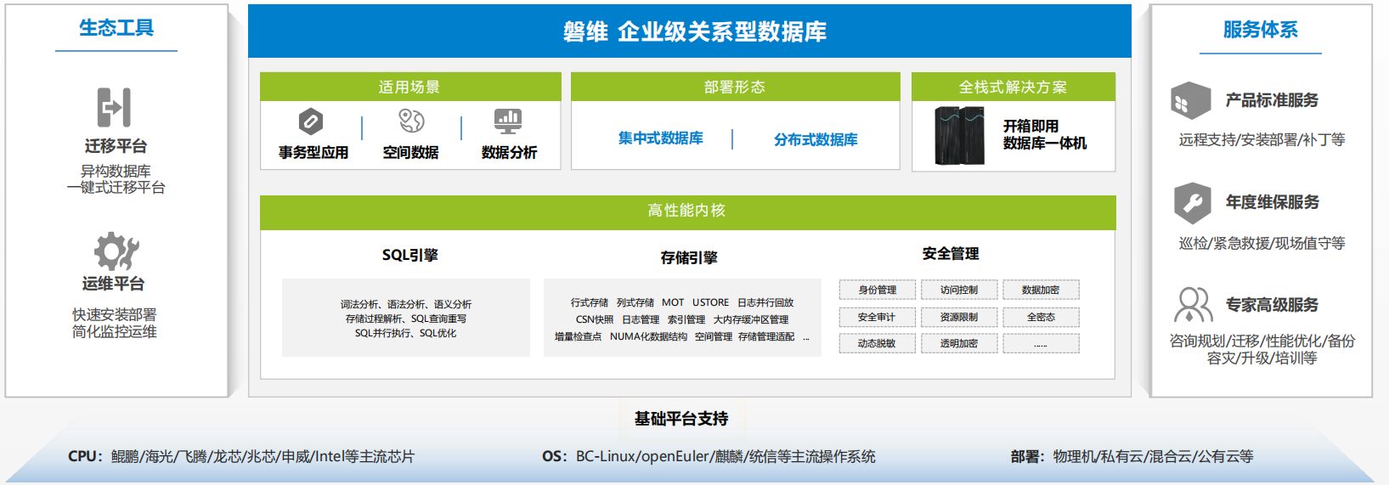This screenshot has height=485, width=1389.
Task: Click 日志并行回放 in storage engine
Action: [x=765, y=302]
